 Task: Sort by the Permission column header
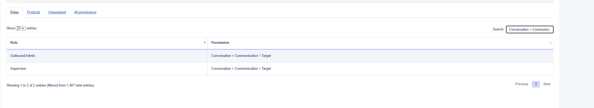220,43
